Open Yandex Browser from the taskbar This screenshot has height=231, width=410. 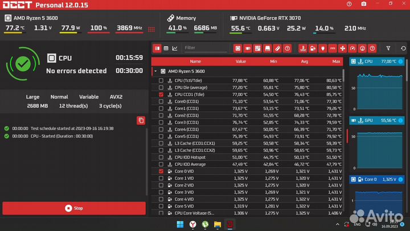[192, 225]
